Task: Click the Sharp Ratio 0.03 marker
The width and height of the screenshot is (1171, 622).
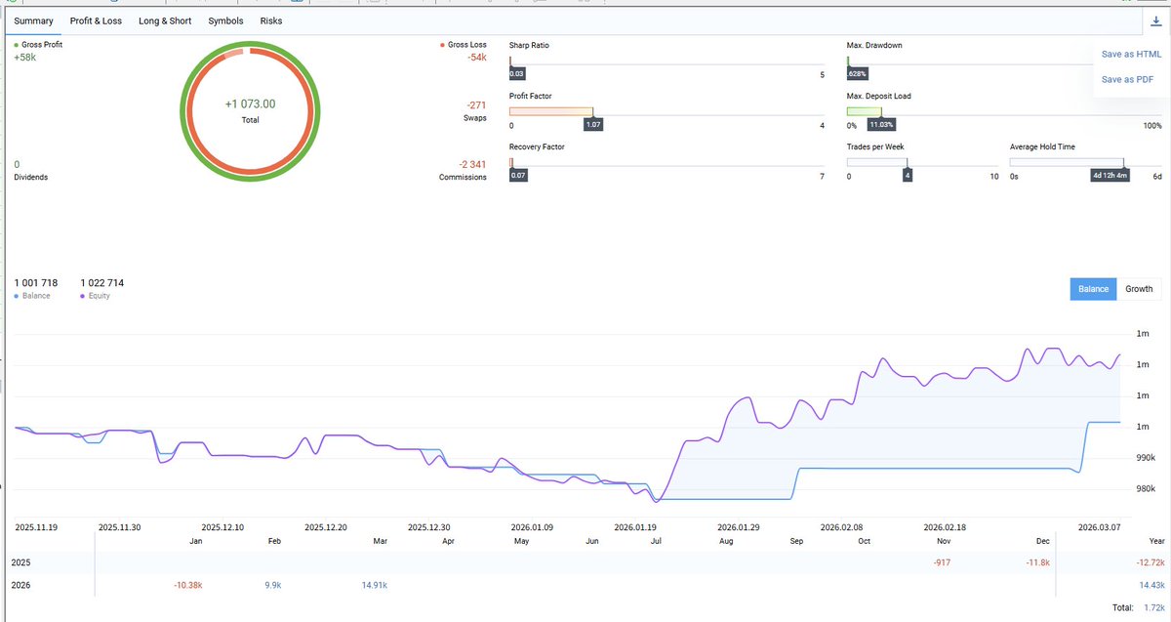Action: tap(517, 73)
